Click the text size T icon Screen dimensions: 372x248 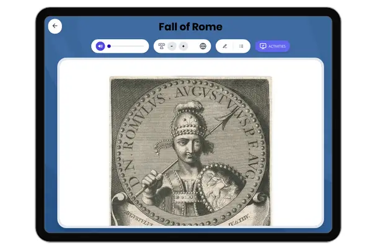coord(162,46)
